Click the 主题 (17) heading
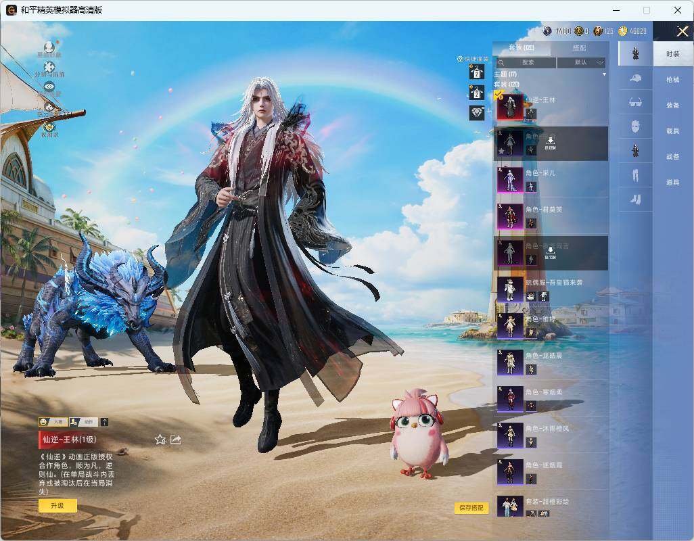The image size is (694, 541). click(x=505, y=74)
